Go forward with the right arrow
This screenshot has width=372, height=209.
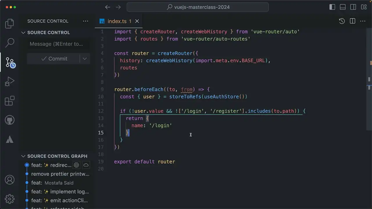[x=118, y=7]
